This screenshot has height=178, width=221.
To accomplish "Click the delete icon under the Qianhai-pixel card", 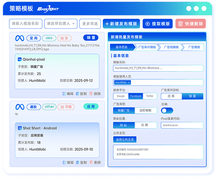I will coord(91,93).
